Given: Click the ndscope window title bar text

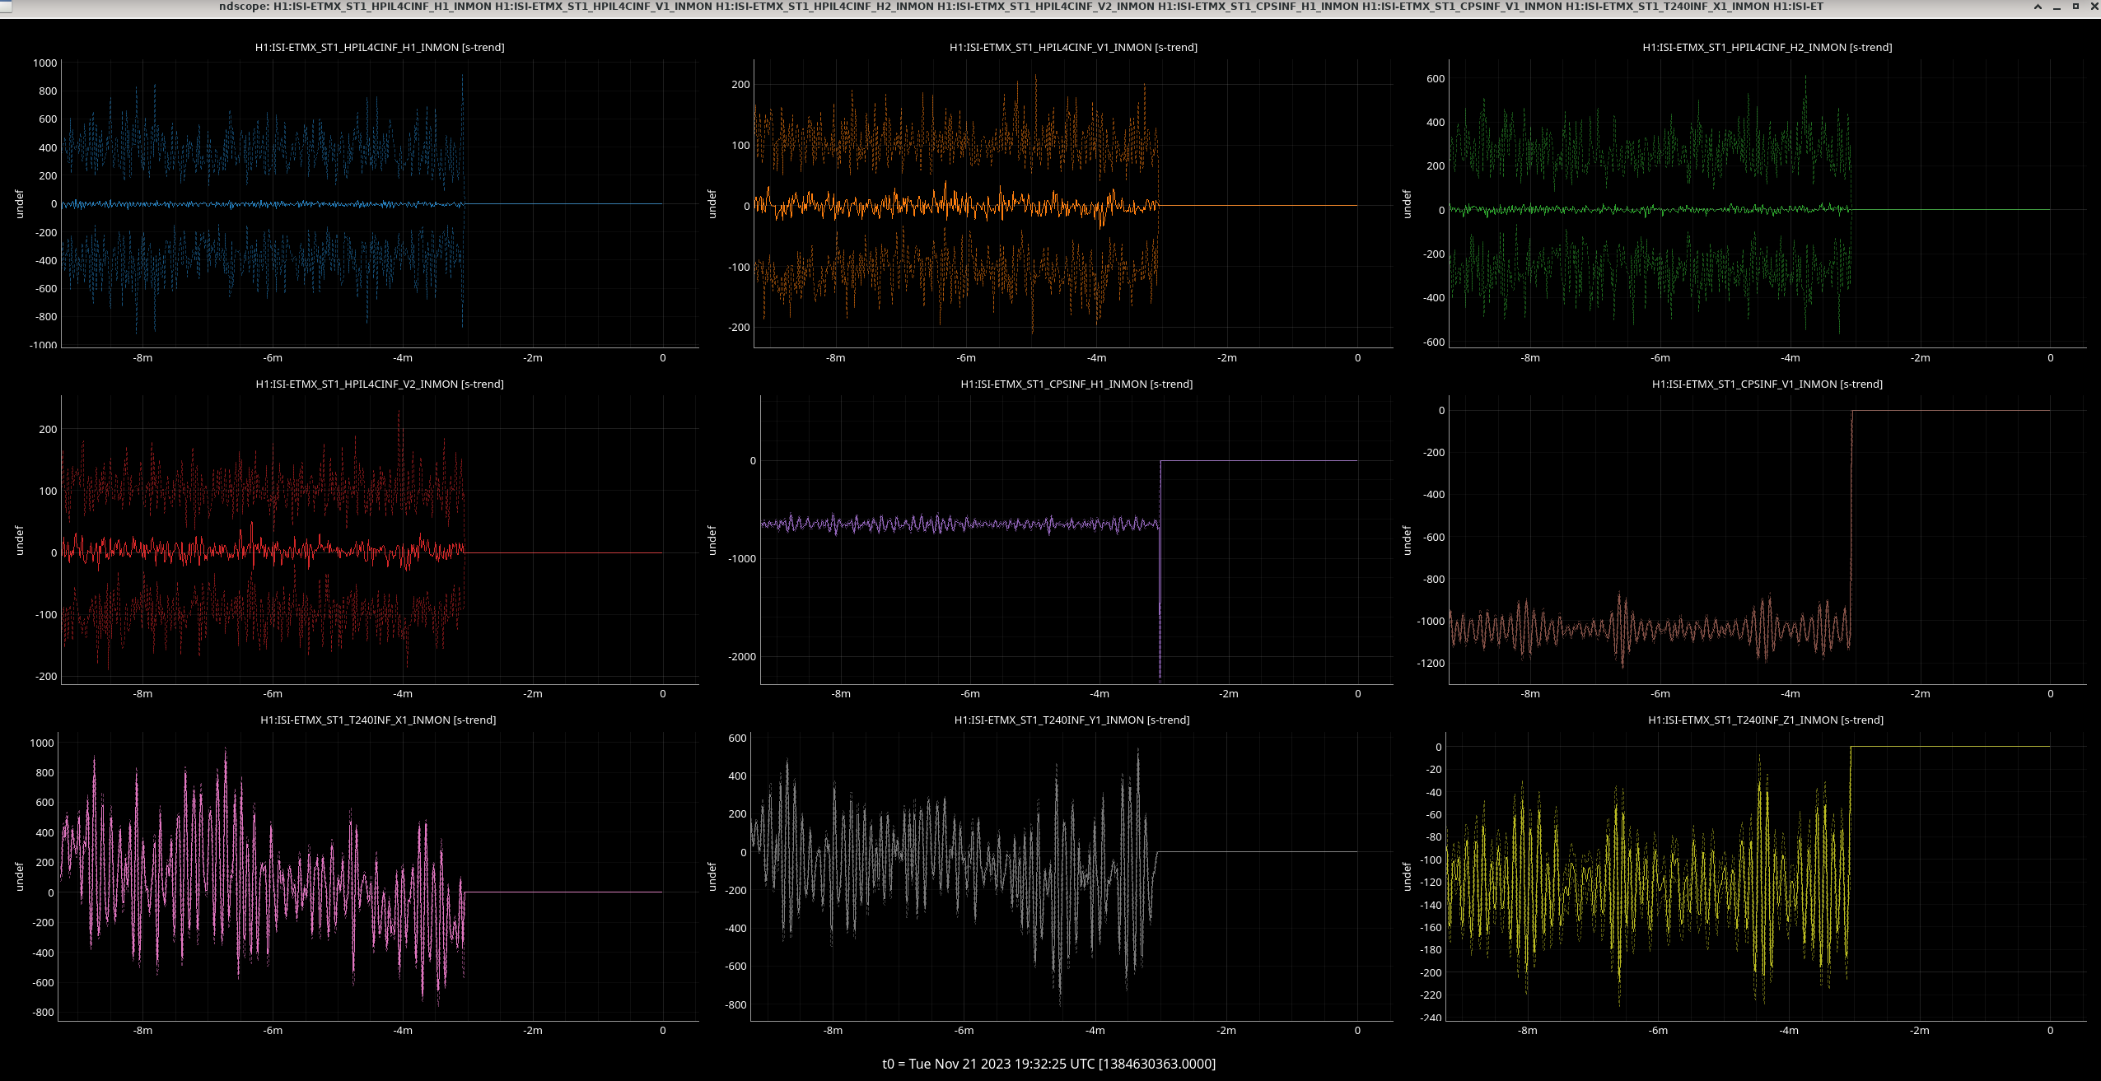Looking at the screenshot, I should click(1020, 7).
